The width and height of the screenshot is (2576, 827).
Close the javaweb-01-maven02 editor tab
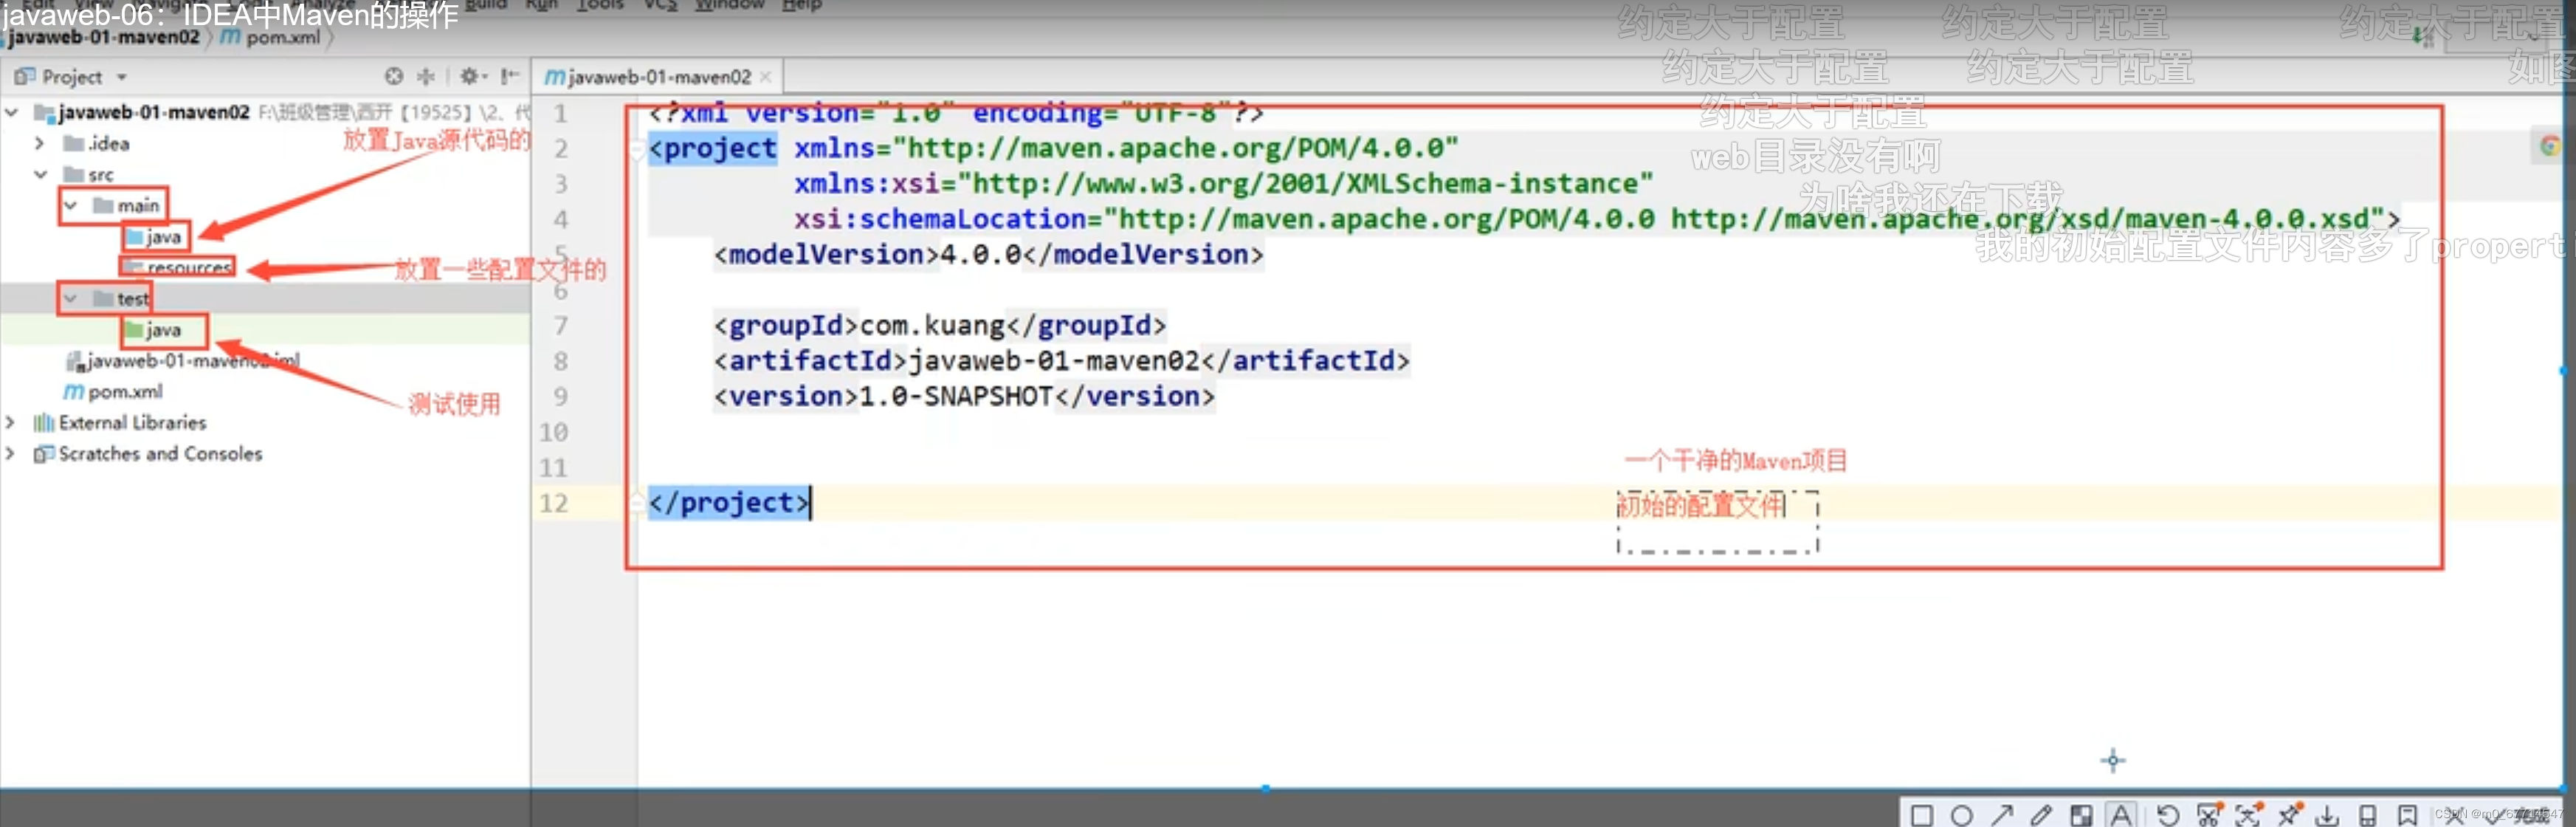pyautogui.click(x=765, y=77)
